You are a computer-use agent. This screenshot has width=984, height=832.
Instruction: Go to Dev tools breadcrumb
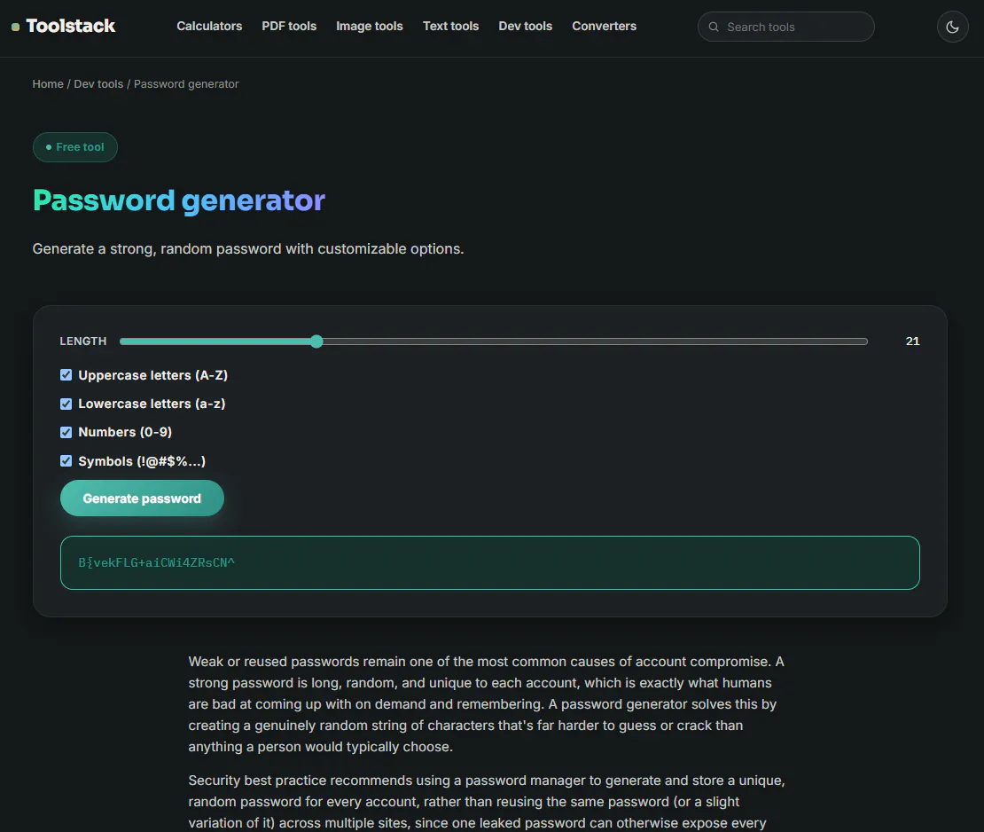(98, 84)
